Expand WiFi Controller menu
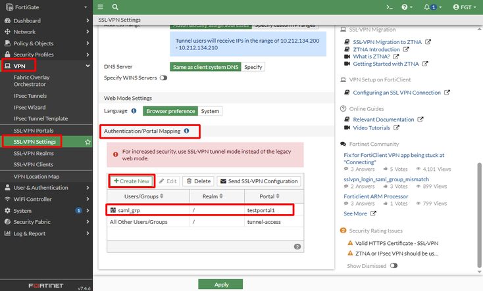The image size is (483, 291). coord(46,199)
